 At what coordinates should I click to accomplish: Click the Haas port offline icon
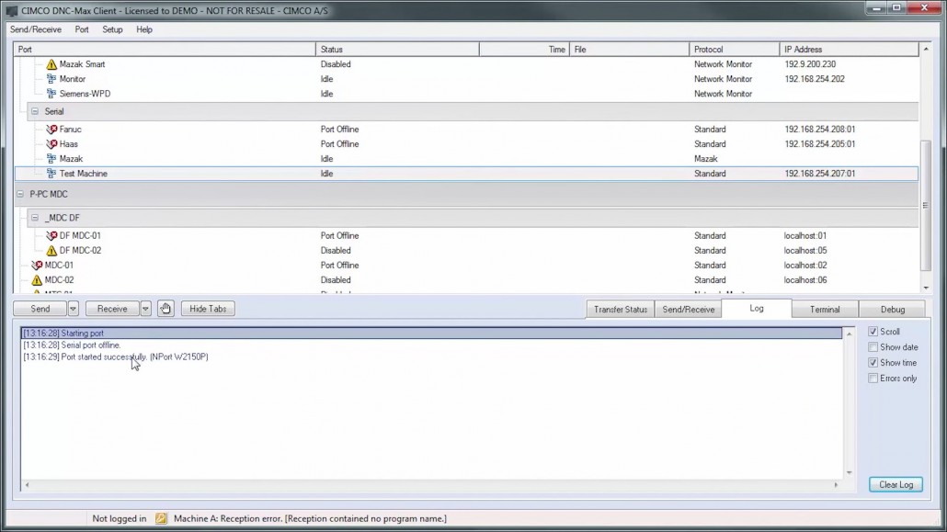point(51,143)
